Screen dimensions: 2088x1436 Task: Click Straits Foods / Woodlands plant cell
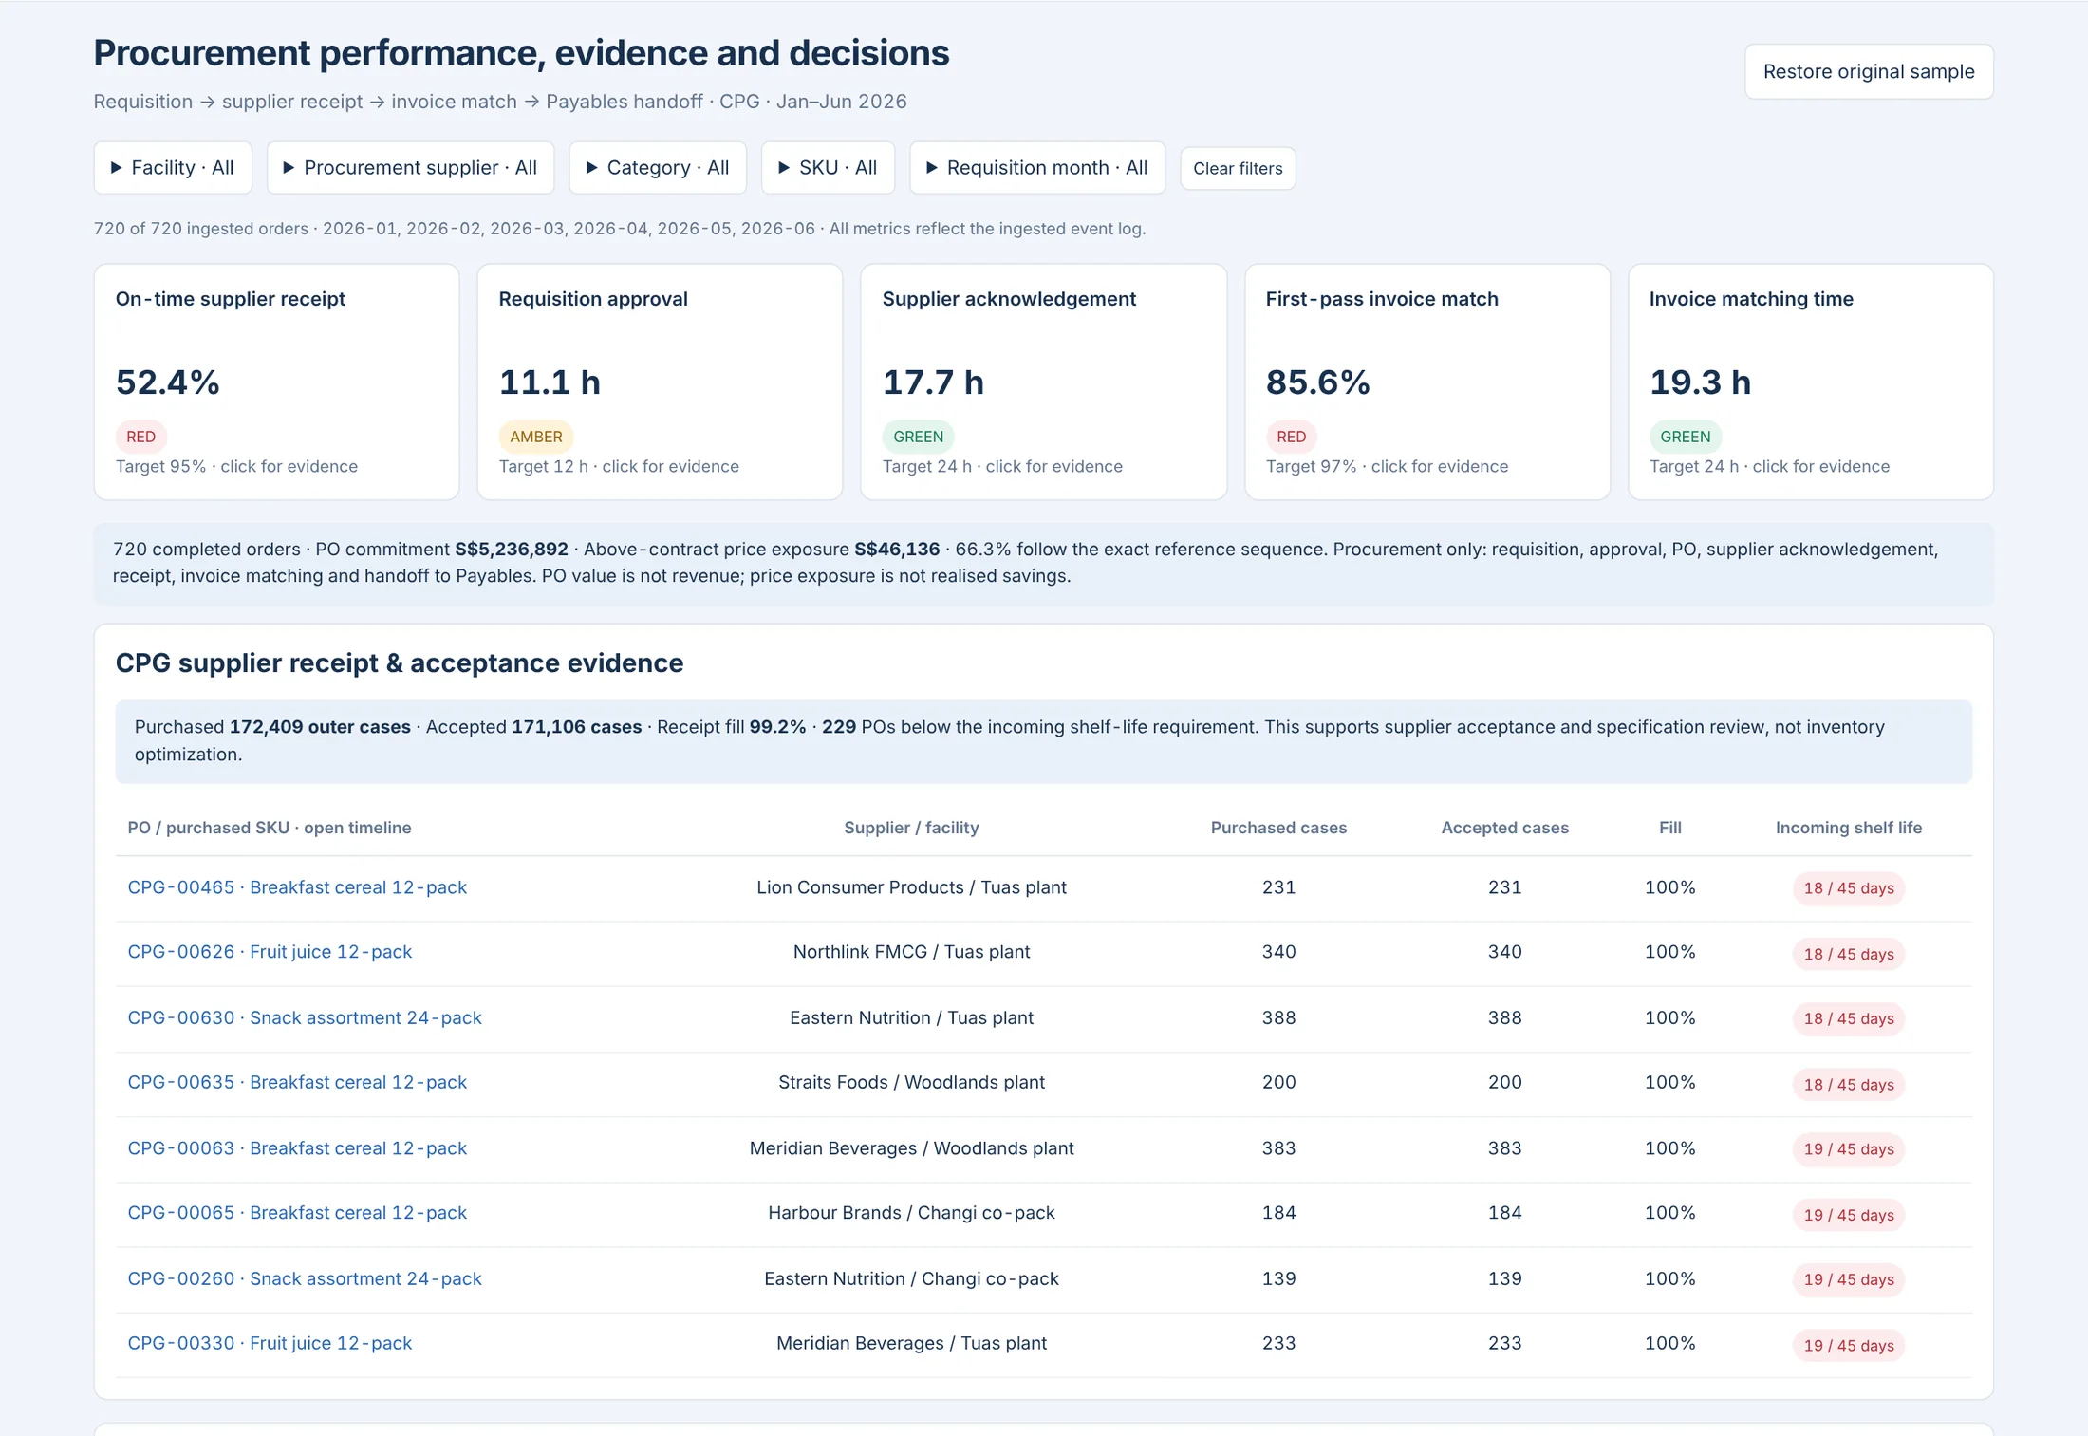911,1082
